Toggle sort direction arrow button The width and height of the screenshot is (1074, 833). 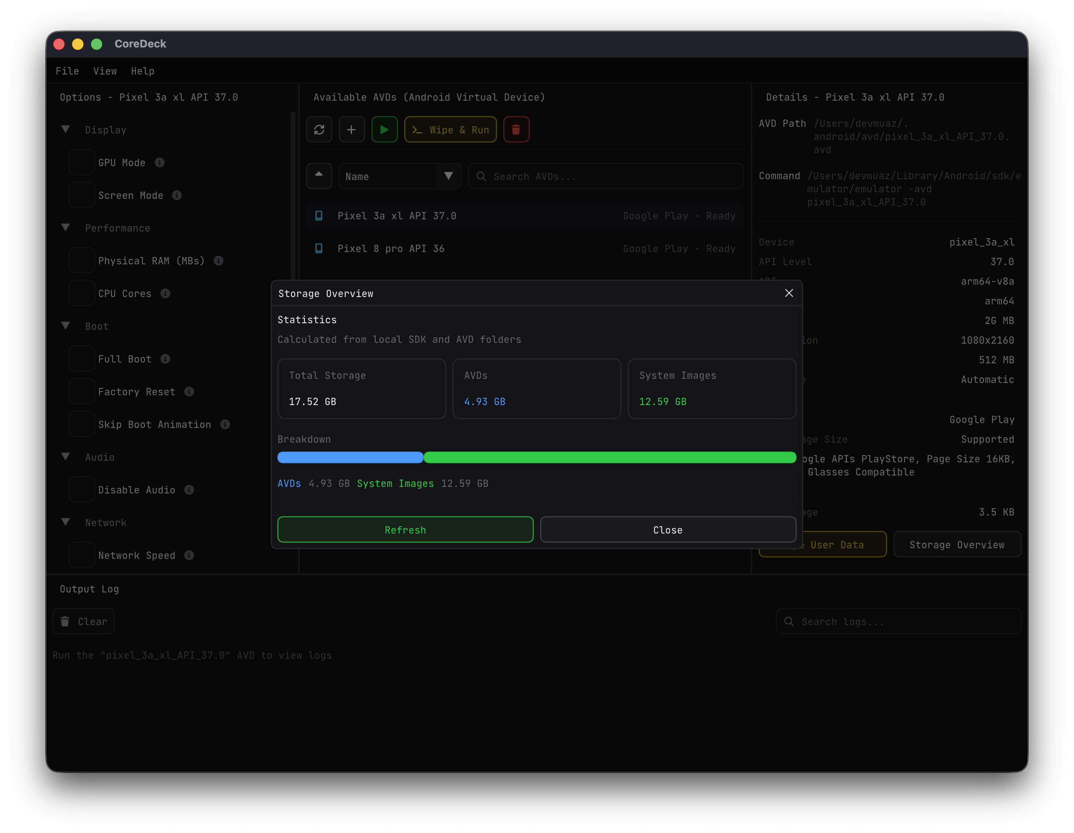tap(319, 176)
